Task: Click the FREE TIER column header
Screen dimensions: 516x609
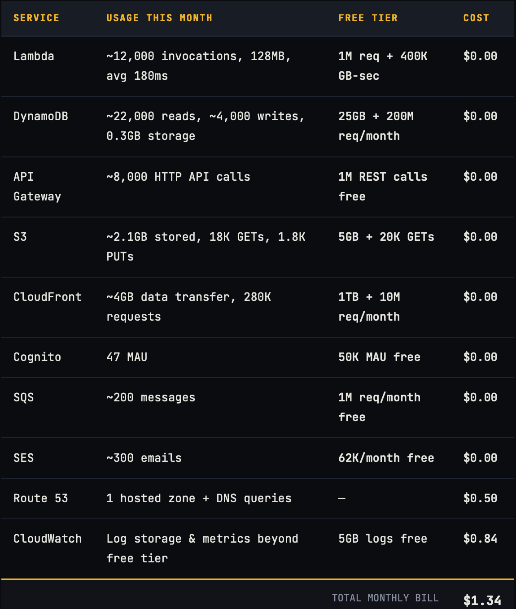Action: (x=368, y=18)
